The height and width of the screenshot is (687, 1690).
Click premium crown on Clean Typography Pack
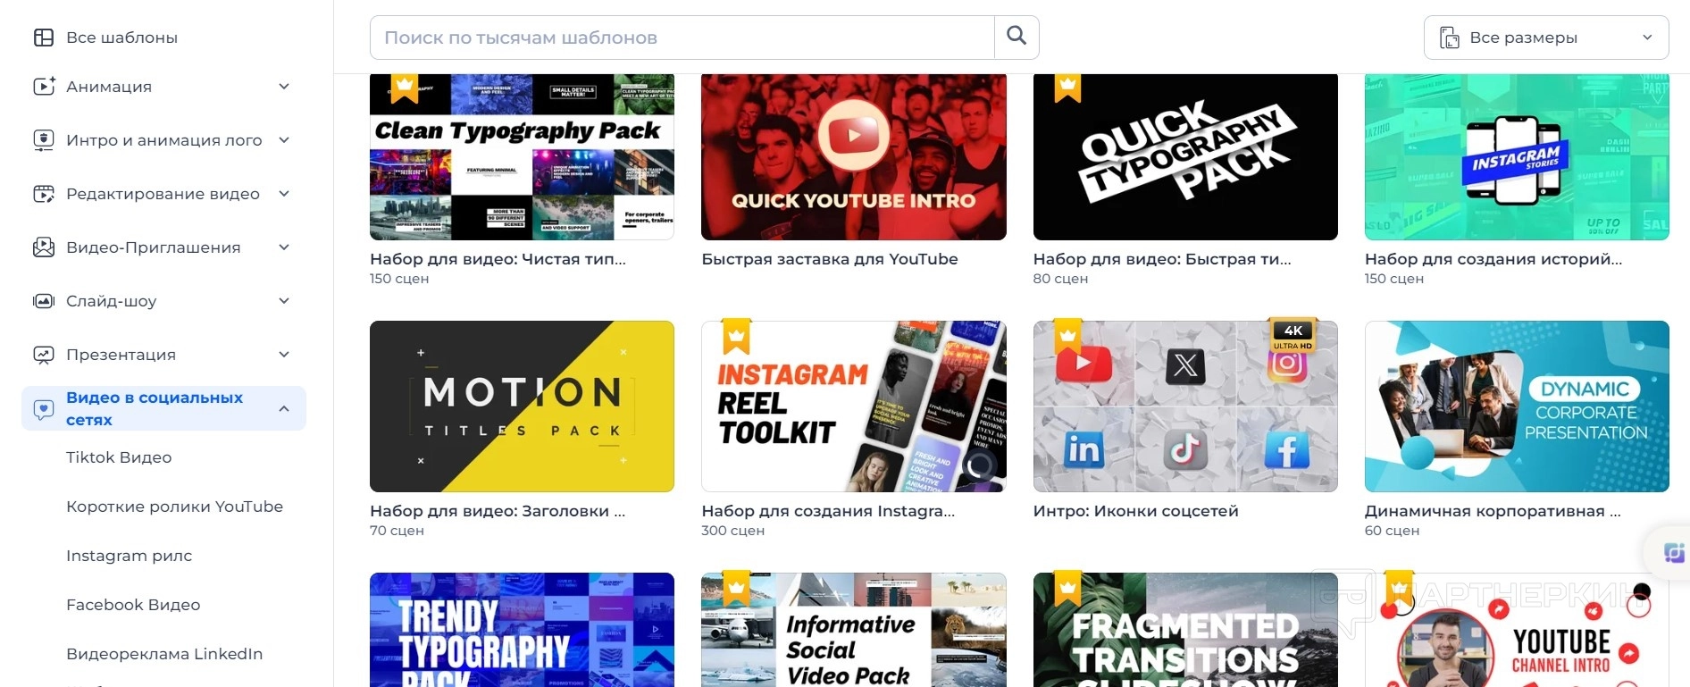(405, 88)
